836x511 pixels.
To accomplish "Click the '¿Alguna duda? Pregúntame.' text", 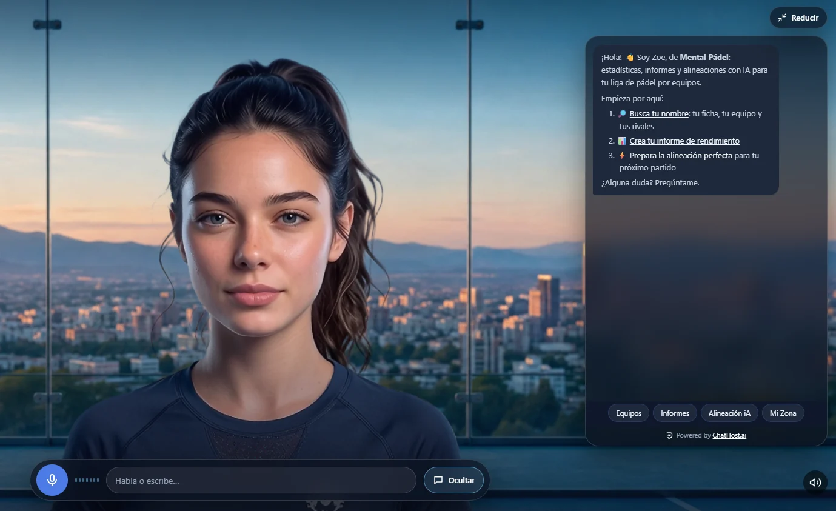I will pos(650,182).
